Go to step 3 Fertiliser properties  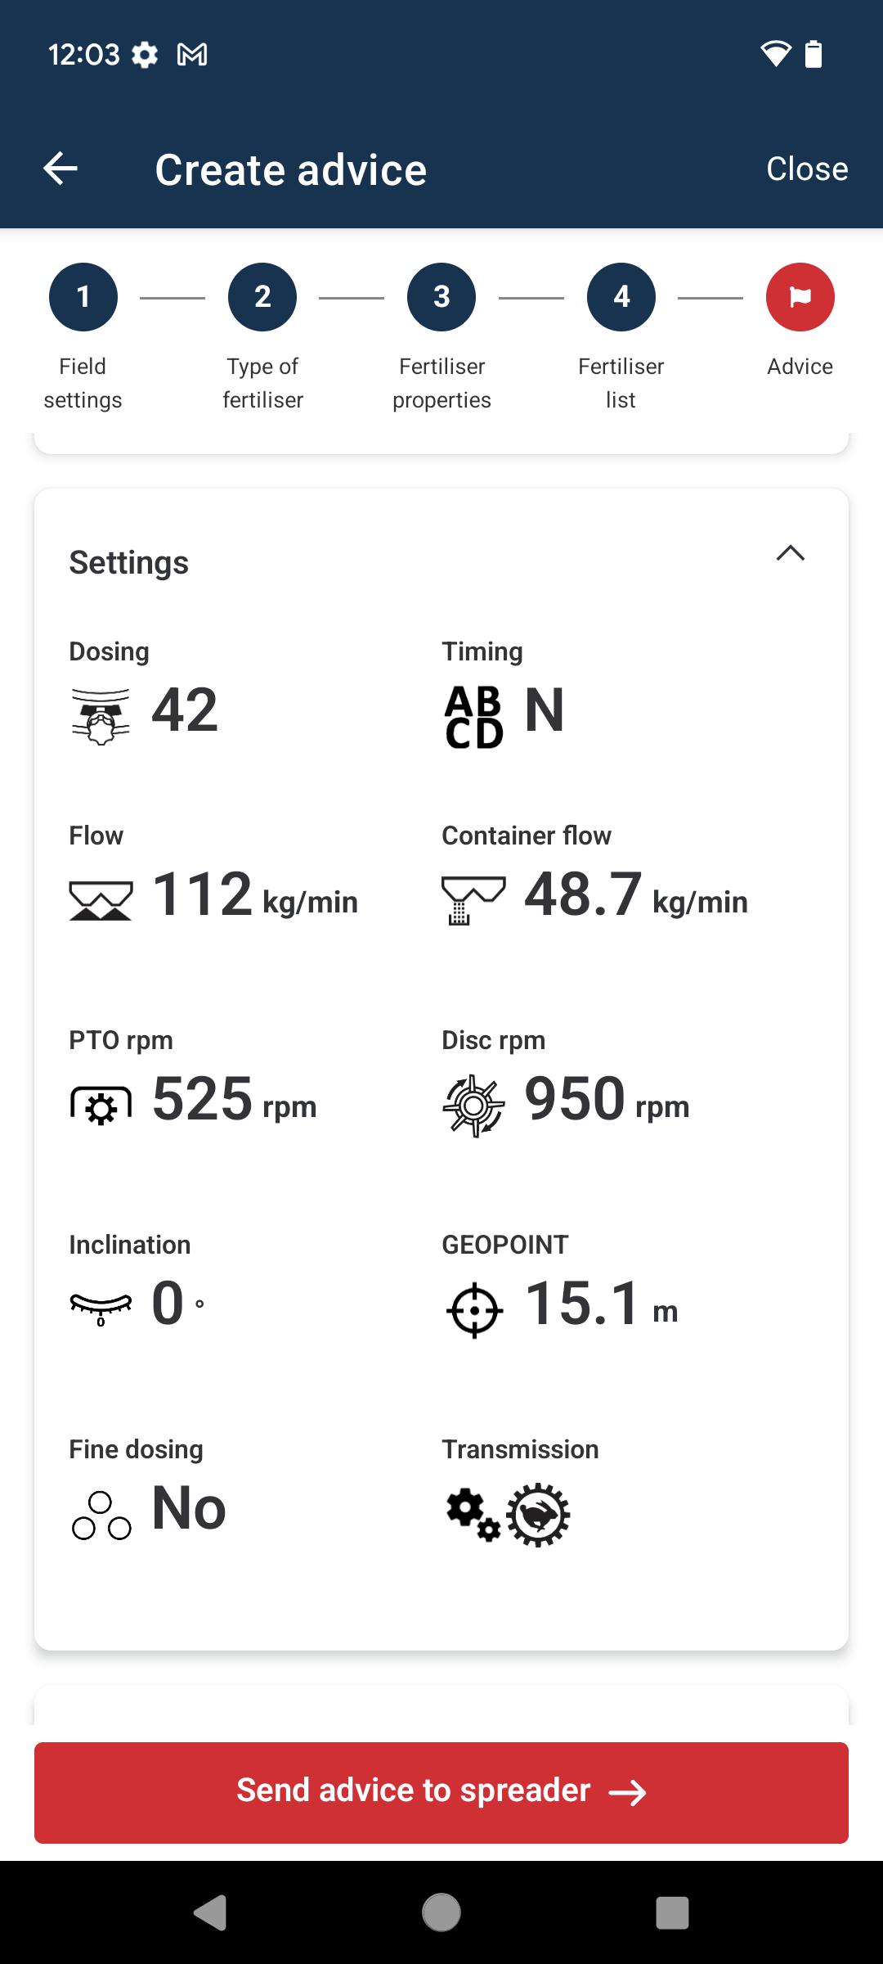(441, 297)
